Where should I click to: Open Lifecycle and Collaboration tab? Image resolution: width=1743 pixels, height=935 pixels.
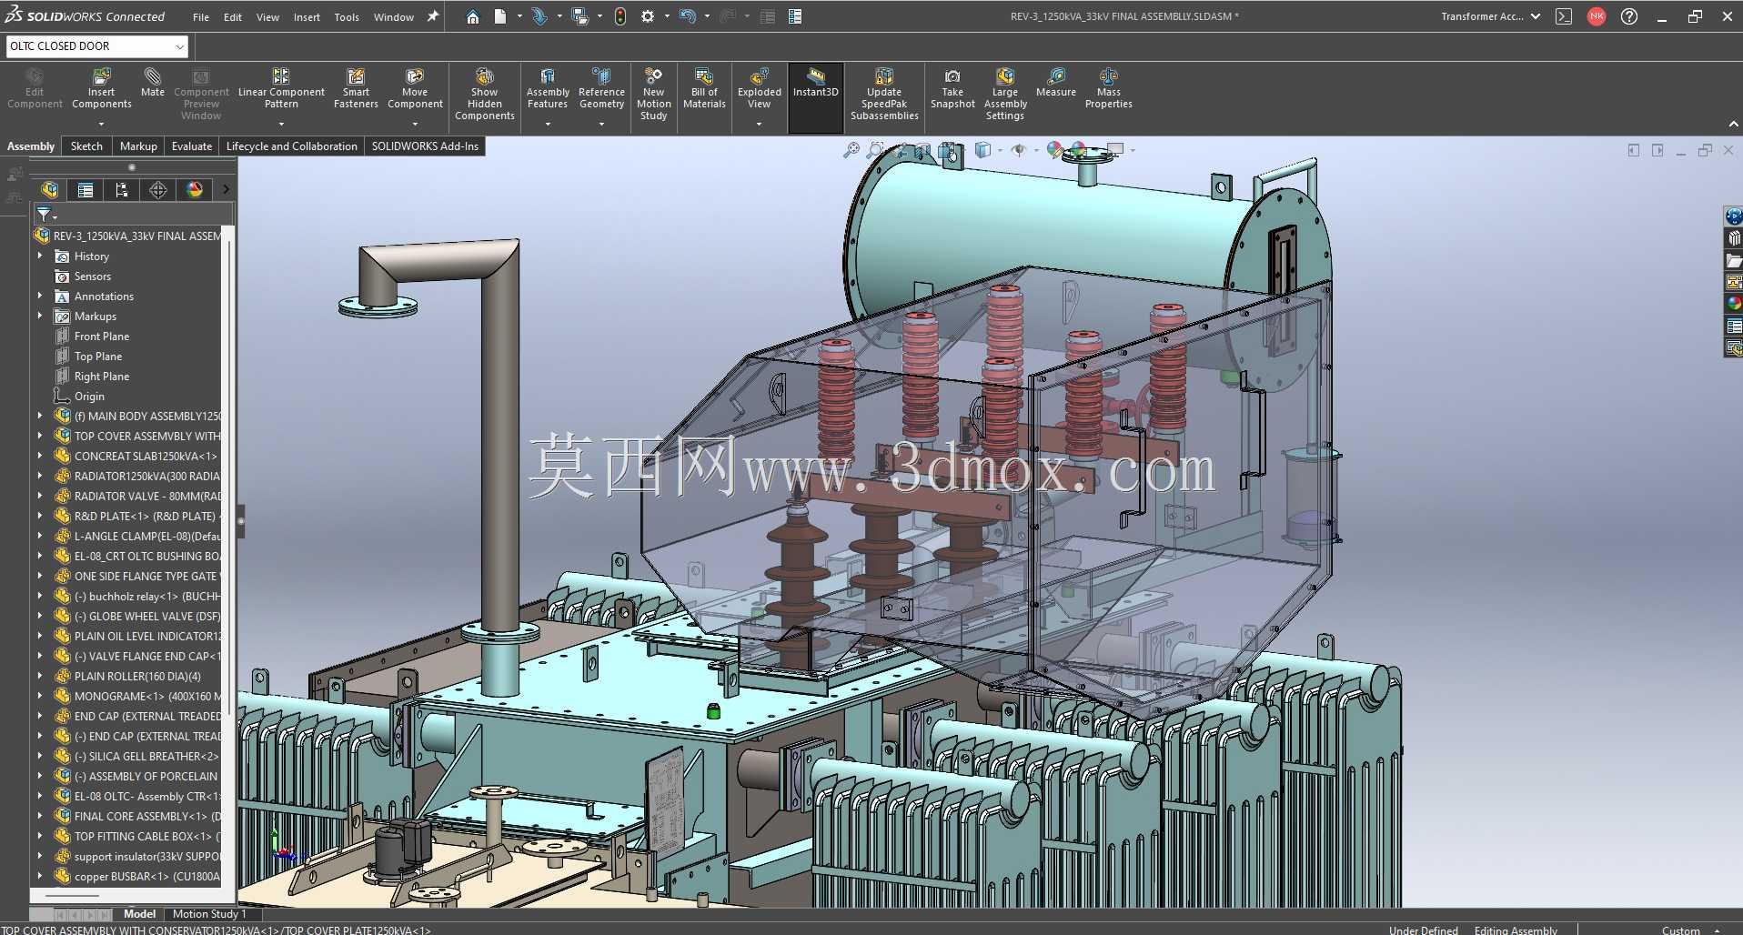(292, 146)
